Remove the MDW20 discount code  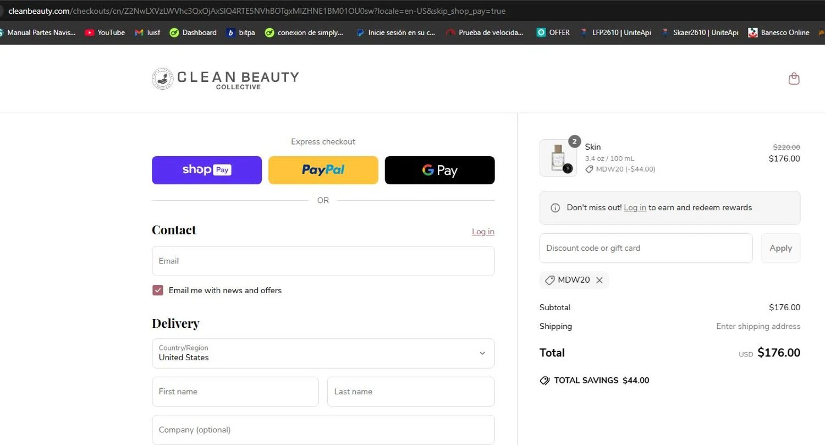coord(599,280)
